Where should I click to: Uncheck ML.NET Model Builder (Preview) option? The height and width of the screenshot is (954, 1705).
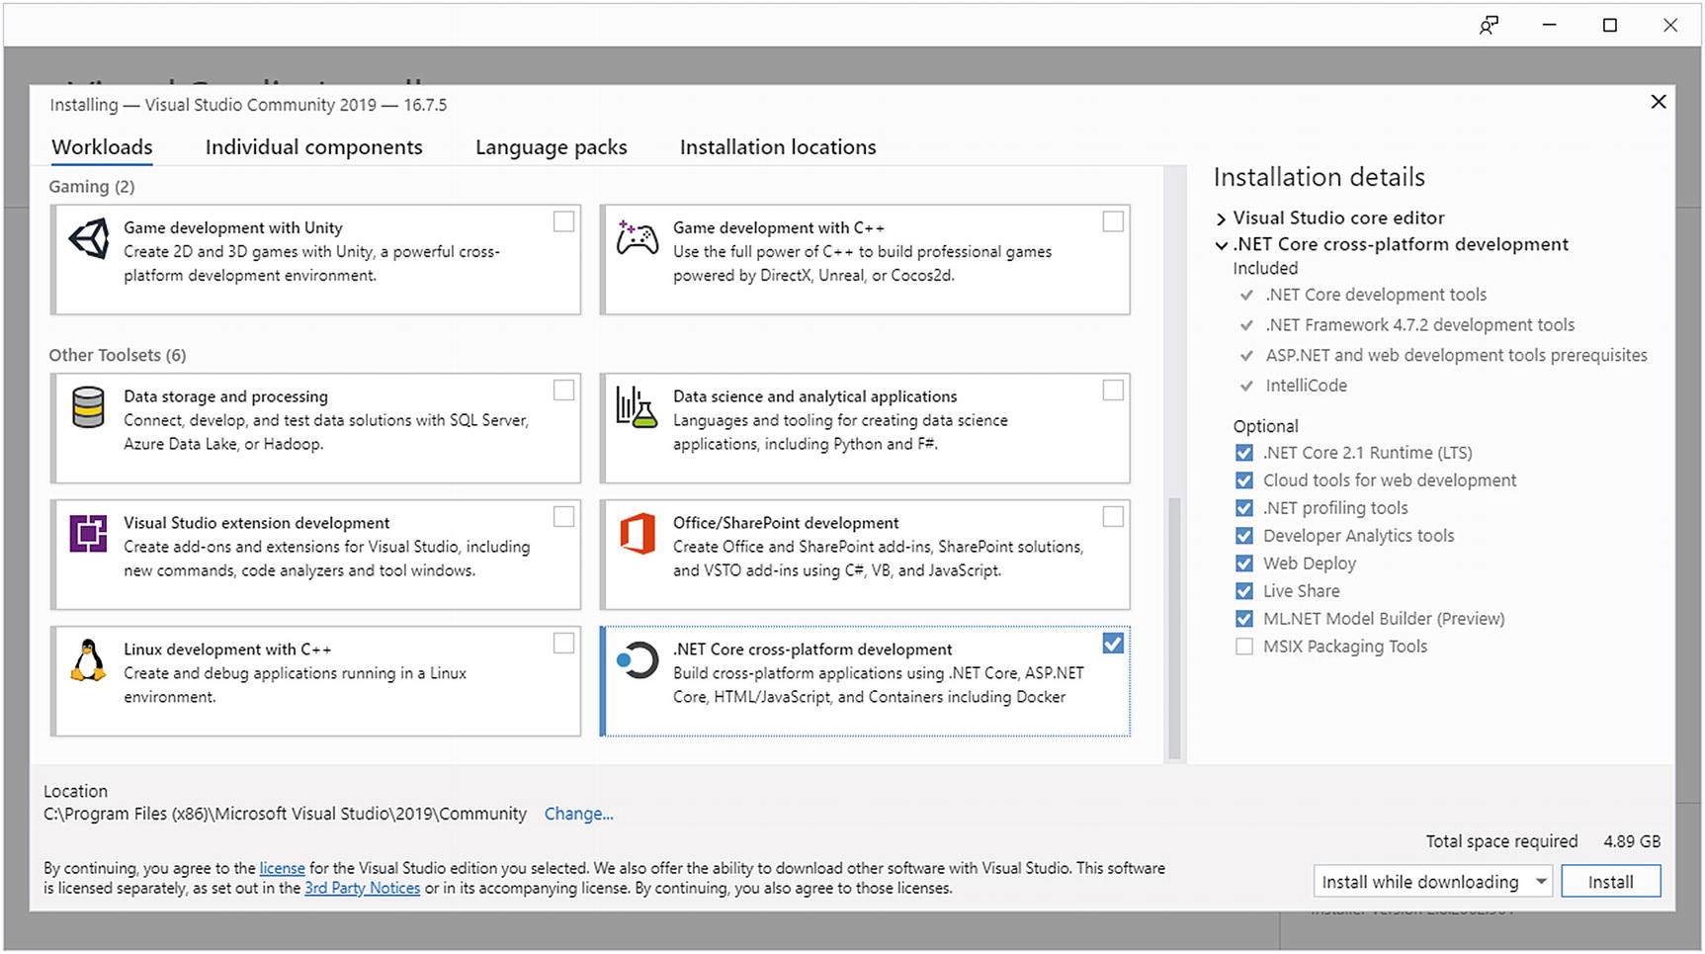click(1244, 619)
